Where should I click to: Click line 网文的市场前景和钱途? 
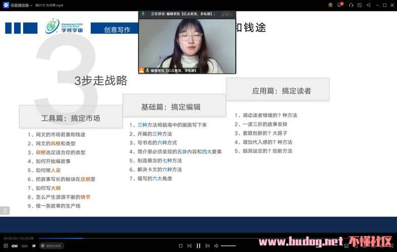click(x=57, y=134)
